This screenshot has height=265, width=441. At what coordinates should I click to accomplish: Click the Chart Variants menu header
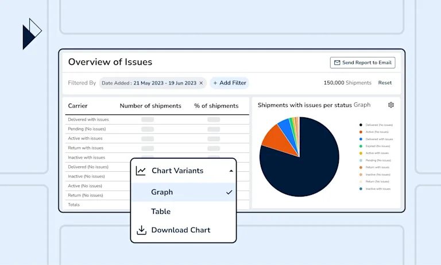pyautogui.click(x=183, y=171)
